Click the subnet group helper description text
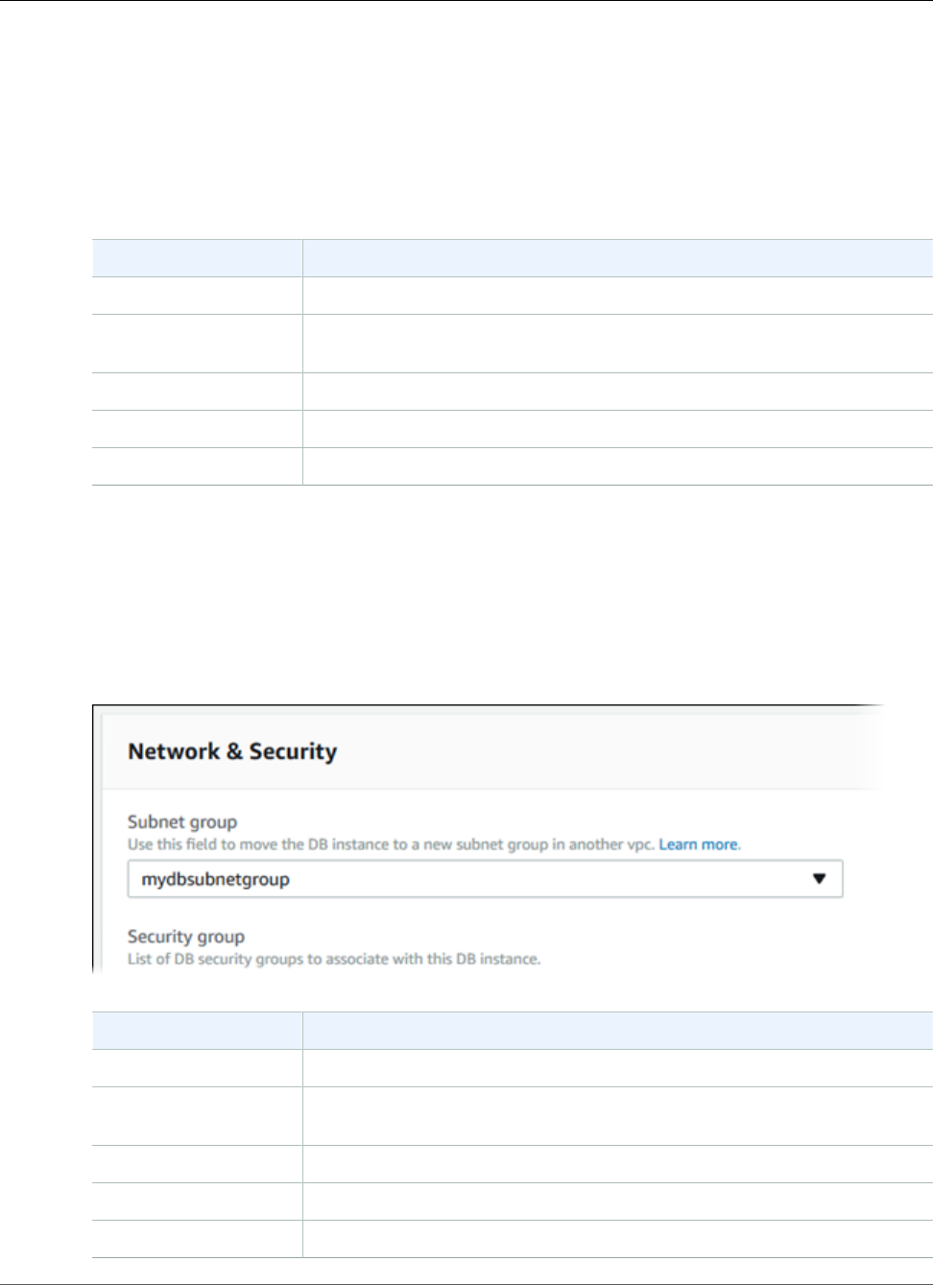Image resolution: width=933 pixels, height=1285 pixels. tap(392, 845)
